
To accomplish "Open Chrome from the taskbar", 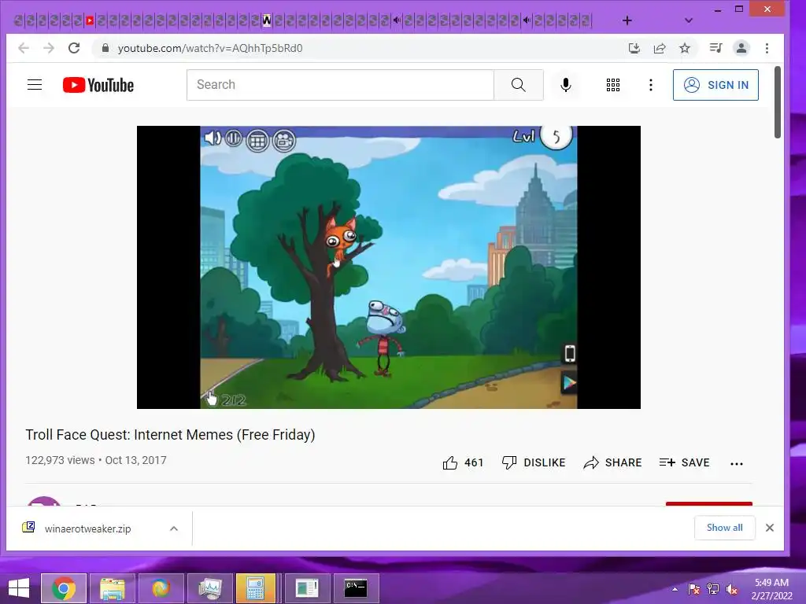I will click(64, 588).
